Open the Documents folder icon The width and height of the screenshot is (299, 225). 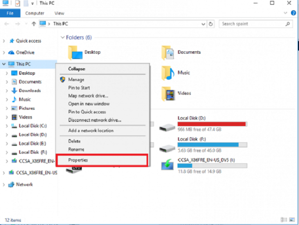point(168,53)
